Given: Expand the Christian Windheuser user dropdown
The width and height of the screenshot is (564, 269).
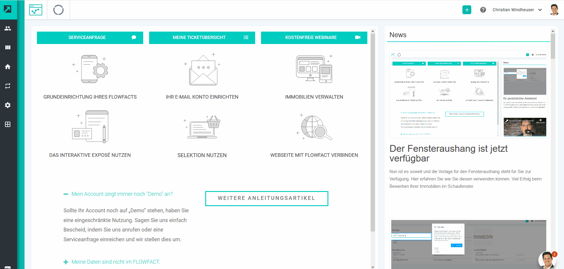Looking at the screenshot, I should [x=517, y=10].
